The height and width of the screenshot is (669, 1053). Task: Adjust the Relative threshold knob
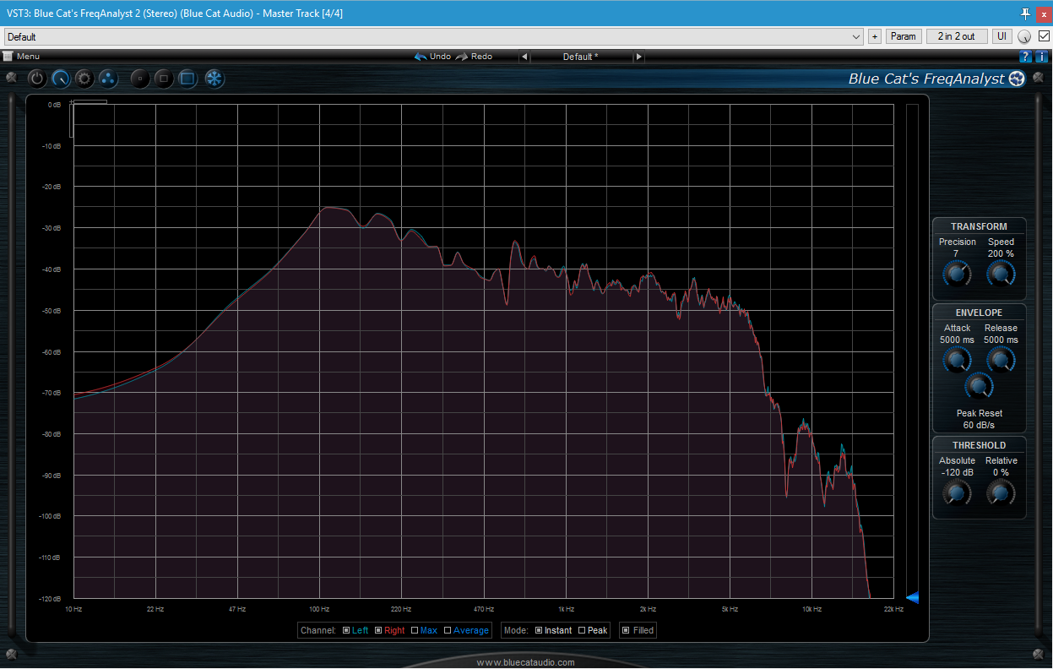click(x=1001, y=493)
